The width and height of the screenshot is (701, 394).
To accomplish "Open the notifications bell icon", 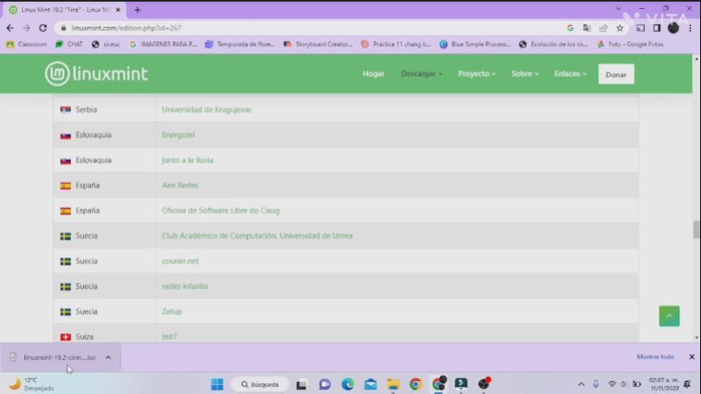I will tap(688, 384).
